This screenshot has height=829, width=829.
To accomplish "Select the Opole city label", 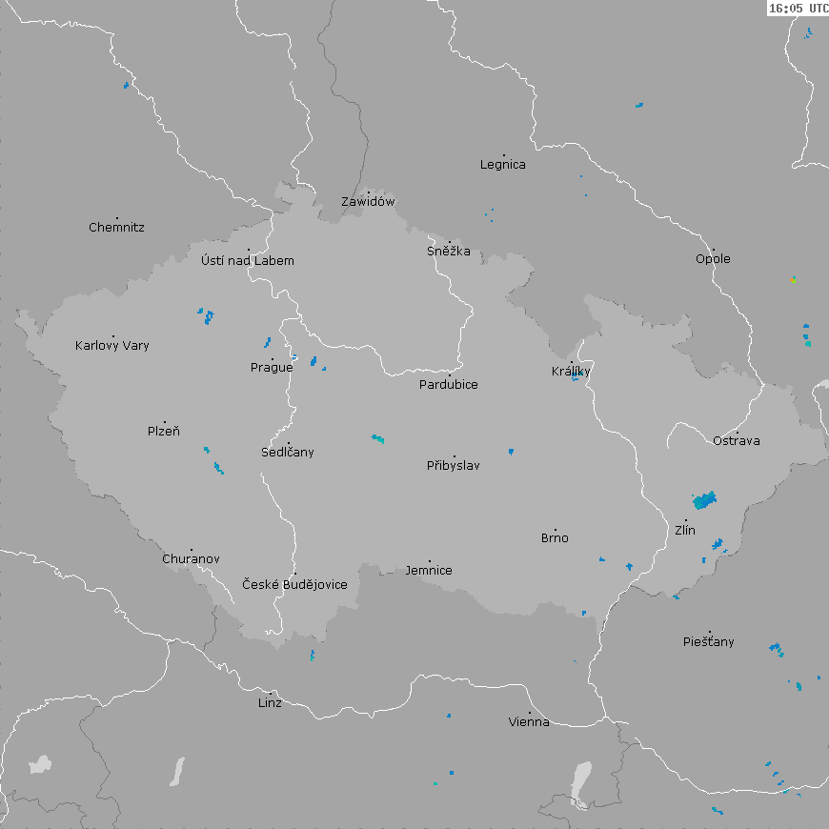I will pos(713,259).
